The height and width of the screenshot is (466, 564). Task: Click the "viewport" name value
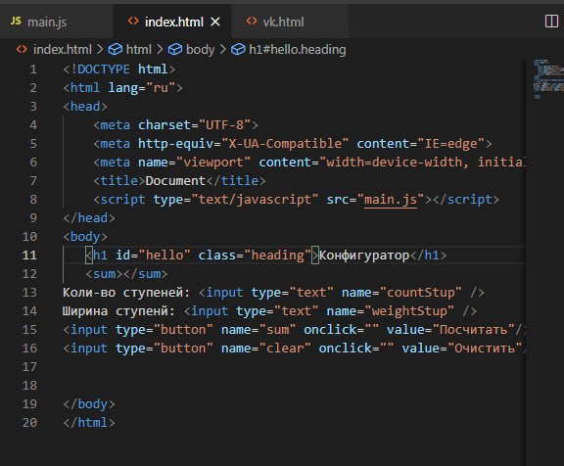[x=213, y=163]
